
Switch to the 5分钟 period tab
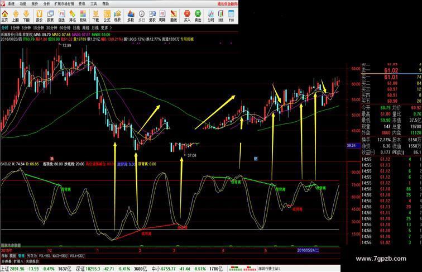pos(26,28)
